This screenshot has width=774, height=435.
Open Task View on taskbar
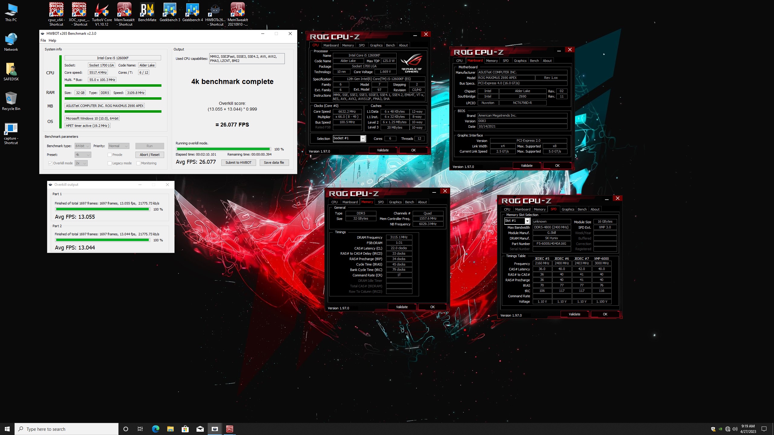140,429
